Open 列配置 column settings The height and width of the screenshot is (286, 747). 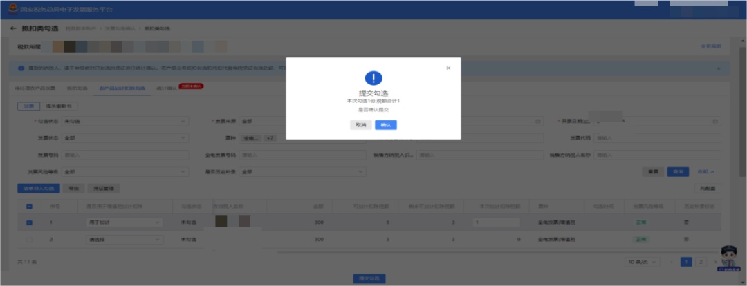708,189
